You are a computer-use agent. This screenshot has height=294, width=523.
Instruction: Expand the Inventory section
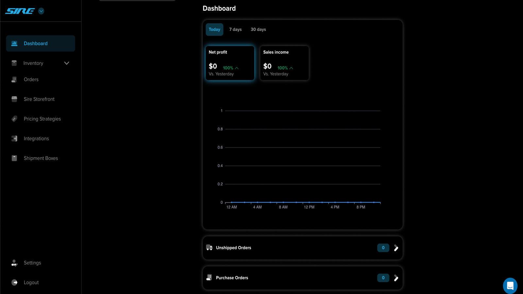click(67, 63)
